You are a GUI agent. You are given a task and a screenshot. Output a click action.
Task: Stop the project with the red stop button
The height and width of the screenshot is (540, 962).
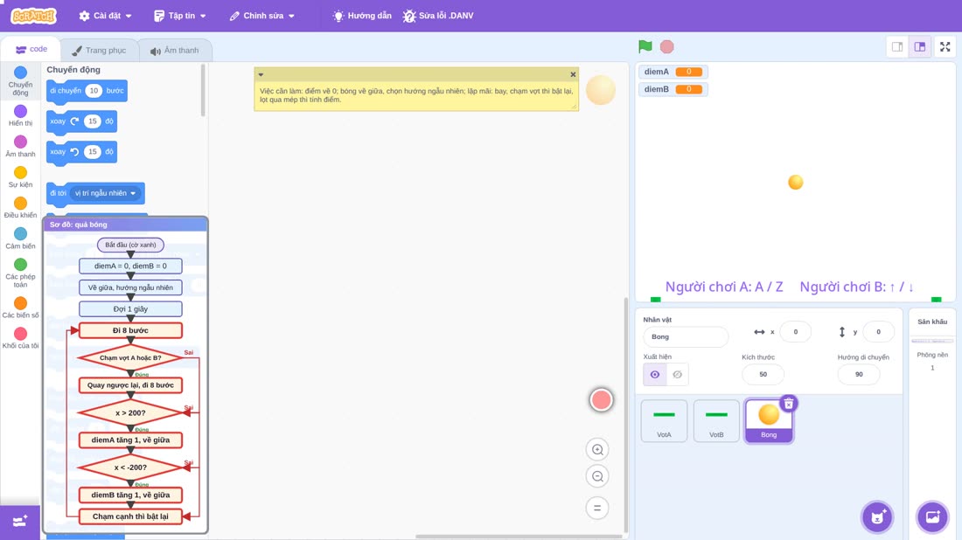tap(667, 46)
